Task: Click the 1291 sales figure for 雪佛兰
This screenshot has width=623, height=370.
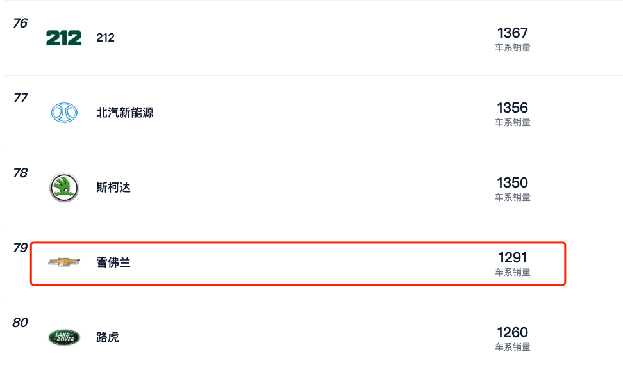Action: (x=513, y=257)
